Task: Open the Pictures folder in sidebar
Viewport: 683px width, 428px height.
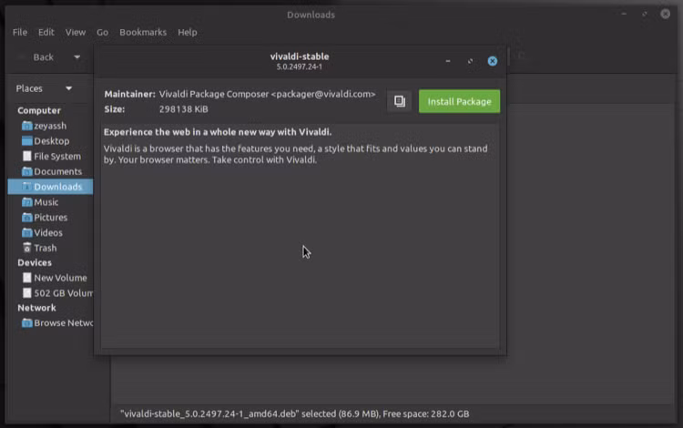Action: 50,218
